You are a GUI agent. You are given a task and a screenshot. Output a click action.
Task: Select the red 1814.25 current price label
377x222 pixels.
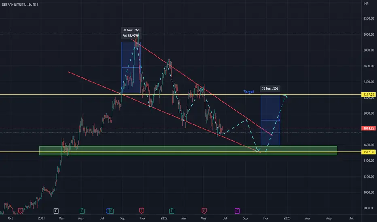[x=369, y=128]
